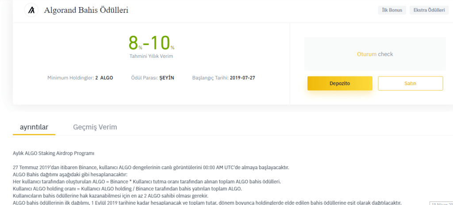Screen dimensions: 453x205
Task: Click the Başlangıç Tarihi 2019-07-27 date
Action: click(242, 78)
